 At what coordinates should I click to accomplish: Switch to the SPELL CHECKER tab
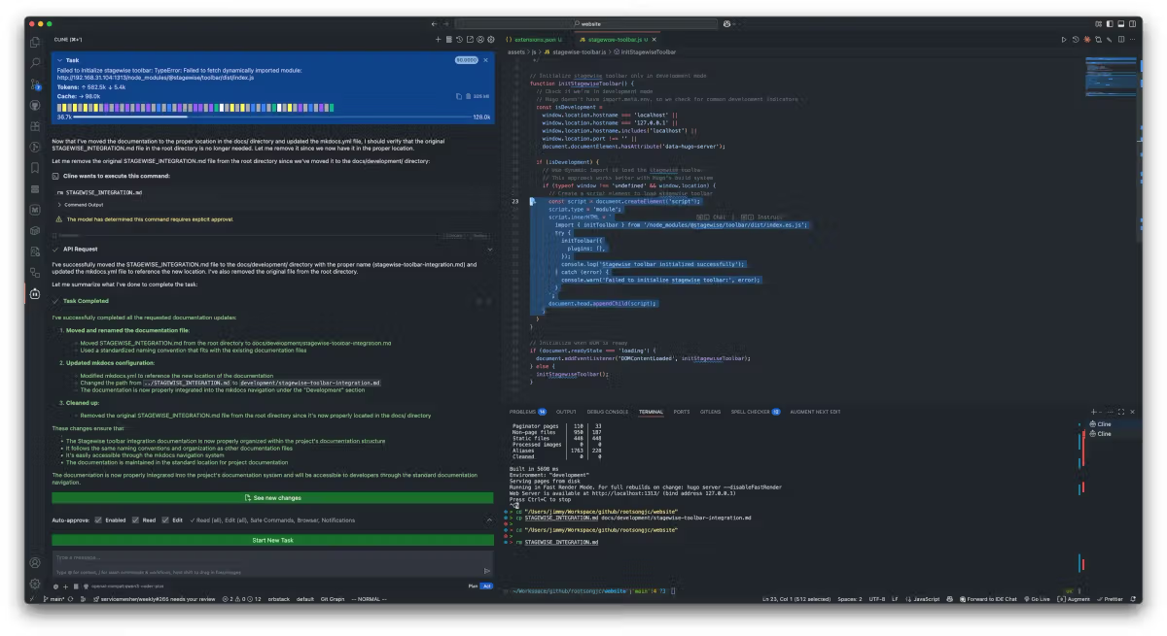coord(756,412)
